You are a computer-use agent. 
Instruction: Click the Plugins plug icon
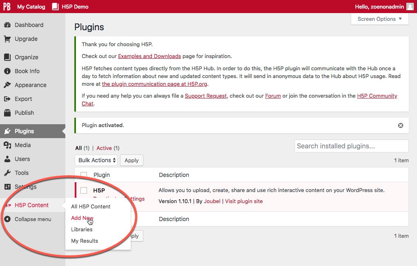click(7, 131)
